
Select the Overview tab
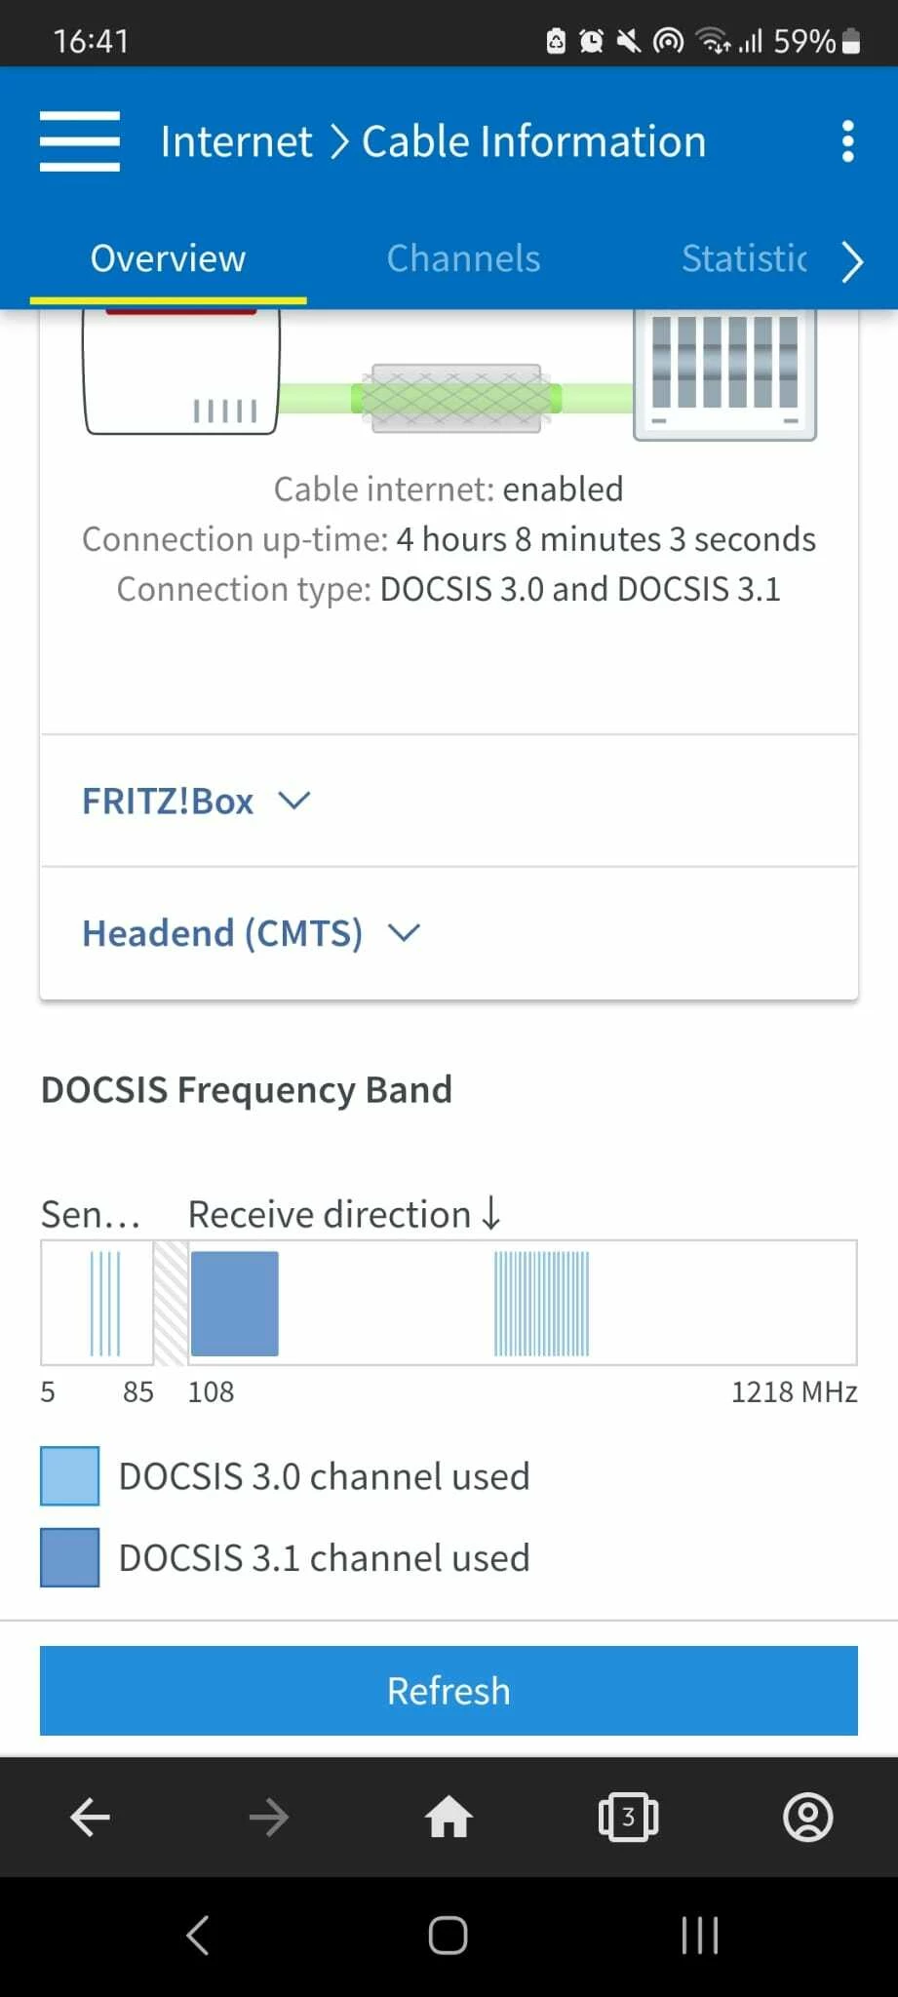coord(168,258)
